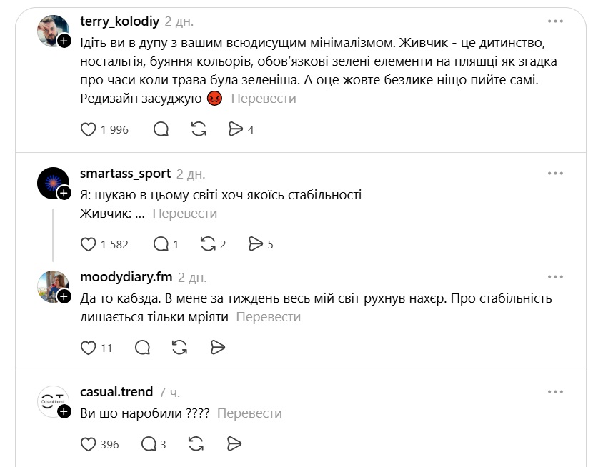598x467 pixels.
Task: View moodydiary.fm's profile photo
Action: tap(53, 286)
